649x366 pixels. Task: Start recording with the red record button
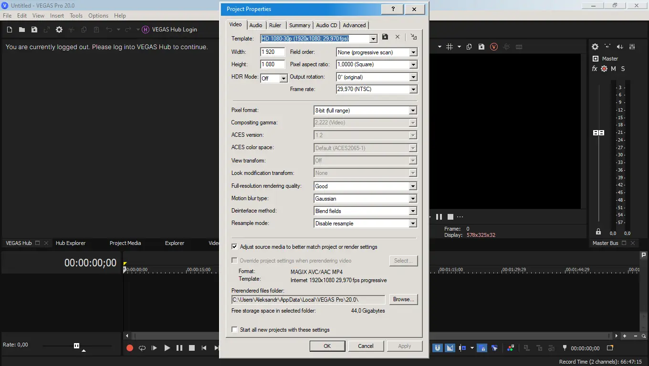[130, 348]
